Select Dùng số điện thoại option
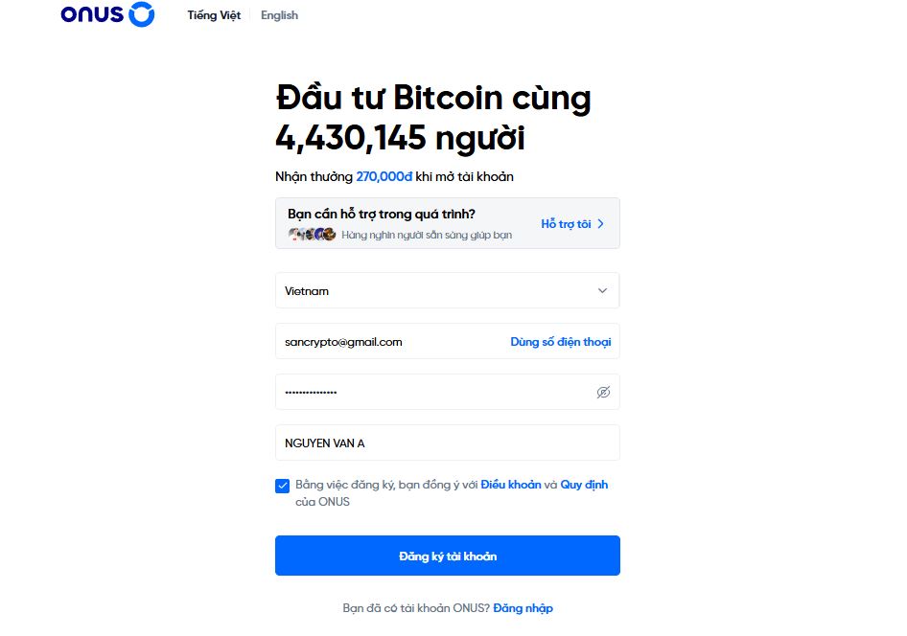This screenshot has height=636, width=907. (561, 342)
